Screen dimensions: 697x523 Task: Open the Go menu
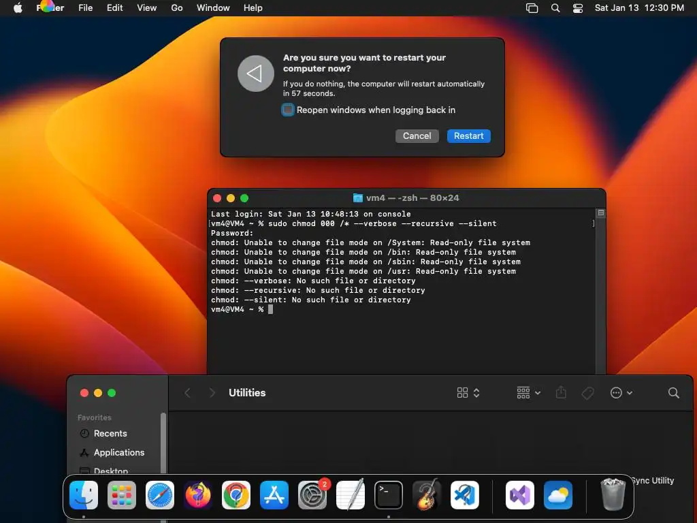pos(177,8)
